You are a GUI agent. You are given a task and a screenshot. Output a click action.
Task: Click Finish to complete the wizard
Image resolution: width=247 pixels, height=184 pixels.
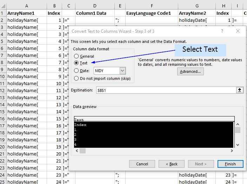coord(230,164)
